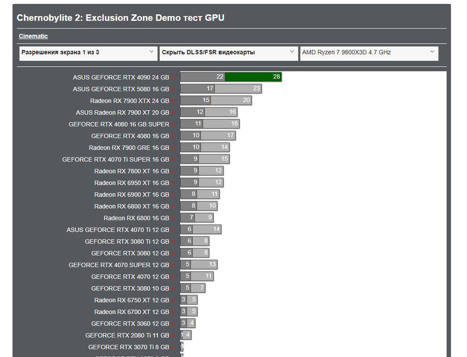
Task: Remove GEFORCE RTX 3080 10 GB via red X
Action: click(x=173, y=288)
